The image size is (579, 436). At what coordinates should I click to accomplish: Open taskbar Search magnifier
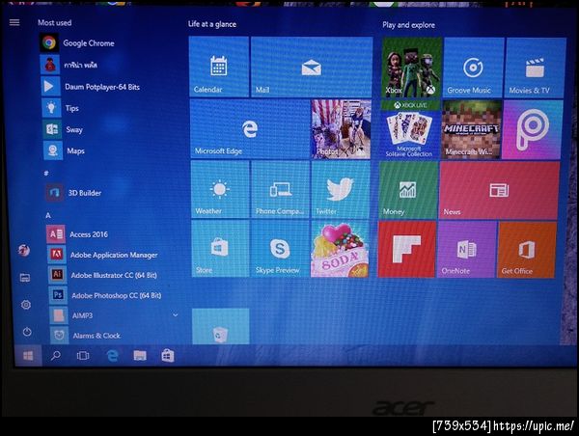[x=56, y=356]
